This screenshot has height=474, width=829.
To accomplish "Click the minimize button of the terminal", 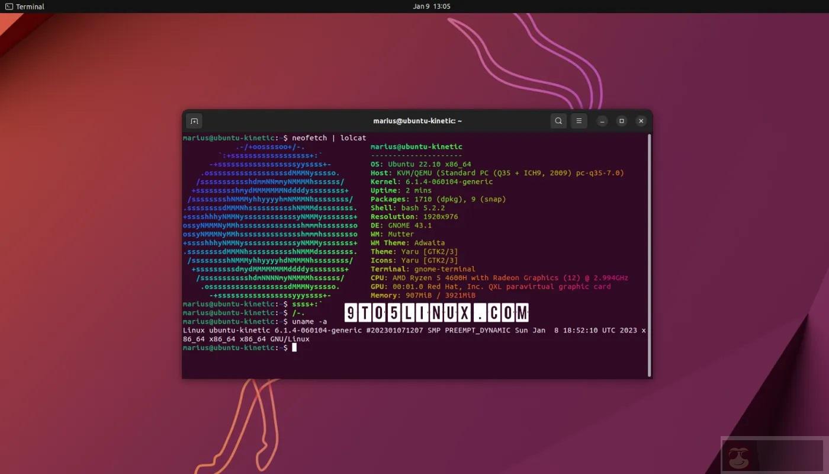I will 602,121.
